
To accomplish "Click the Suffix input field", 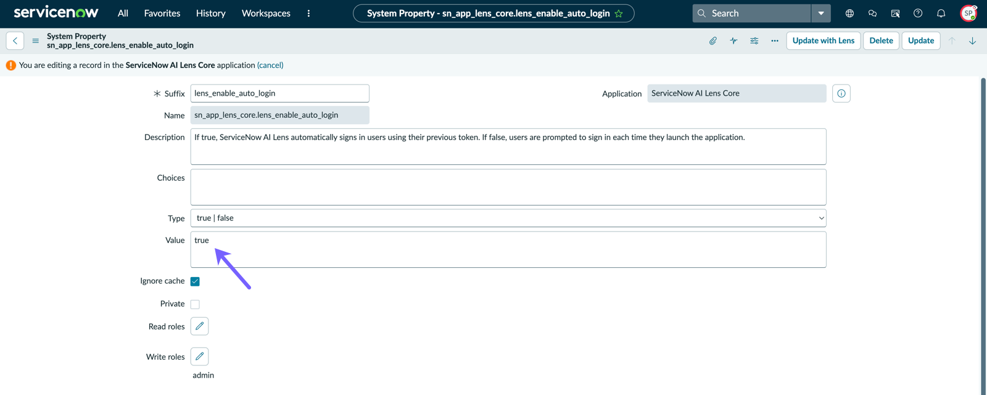I will pos(280,93).
